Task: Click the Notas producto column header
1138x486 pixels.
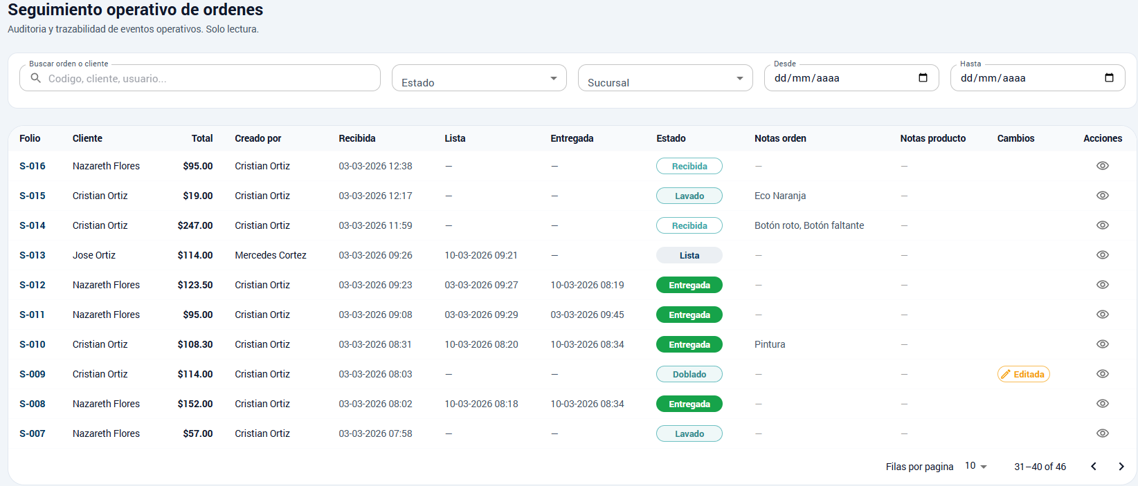Action: pyautogui.click(x=932, y=138)
